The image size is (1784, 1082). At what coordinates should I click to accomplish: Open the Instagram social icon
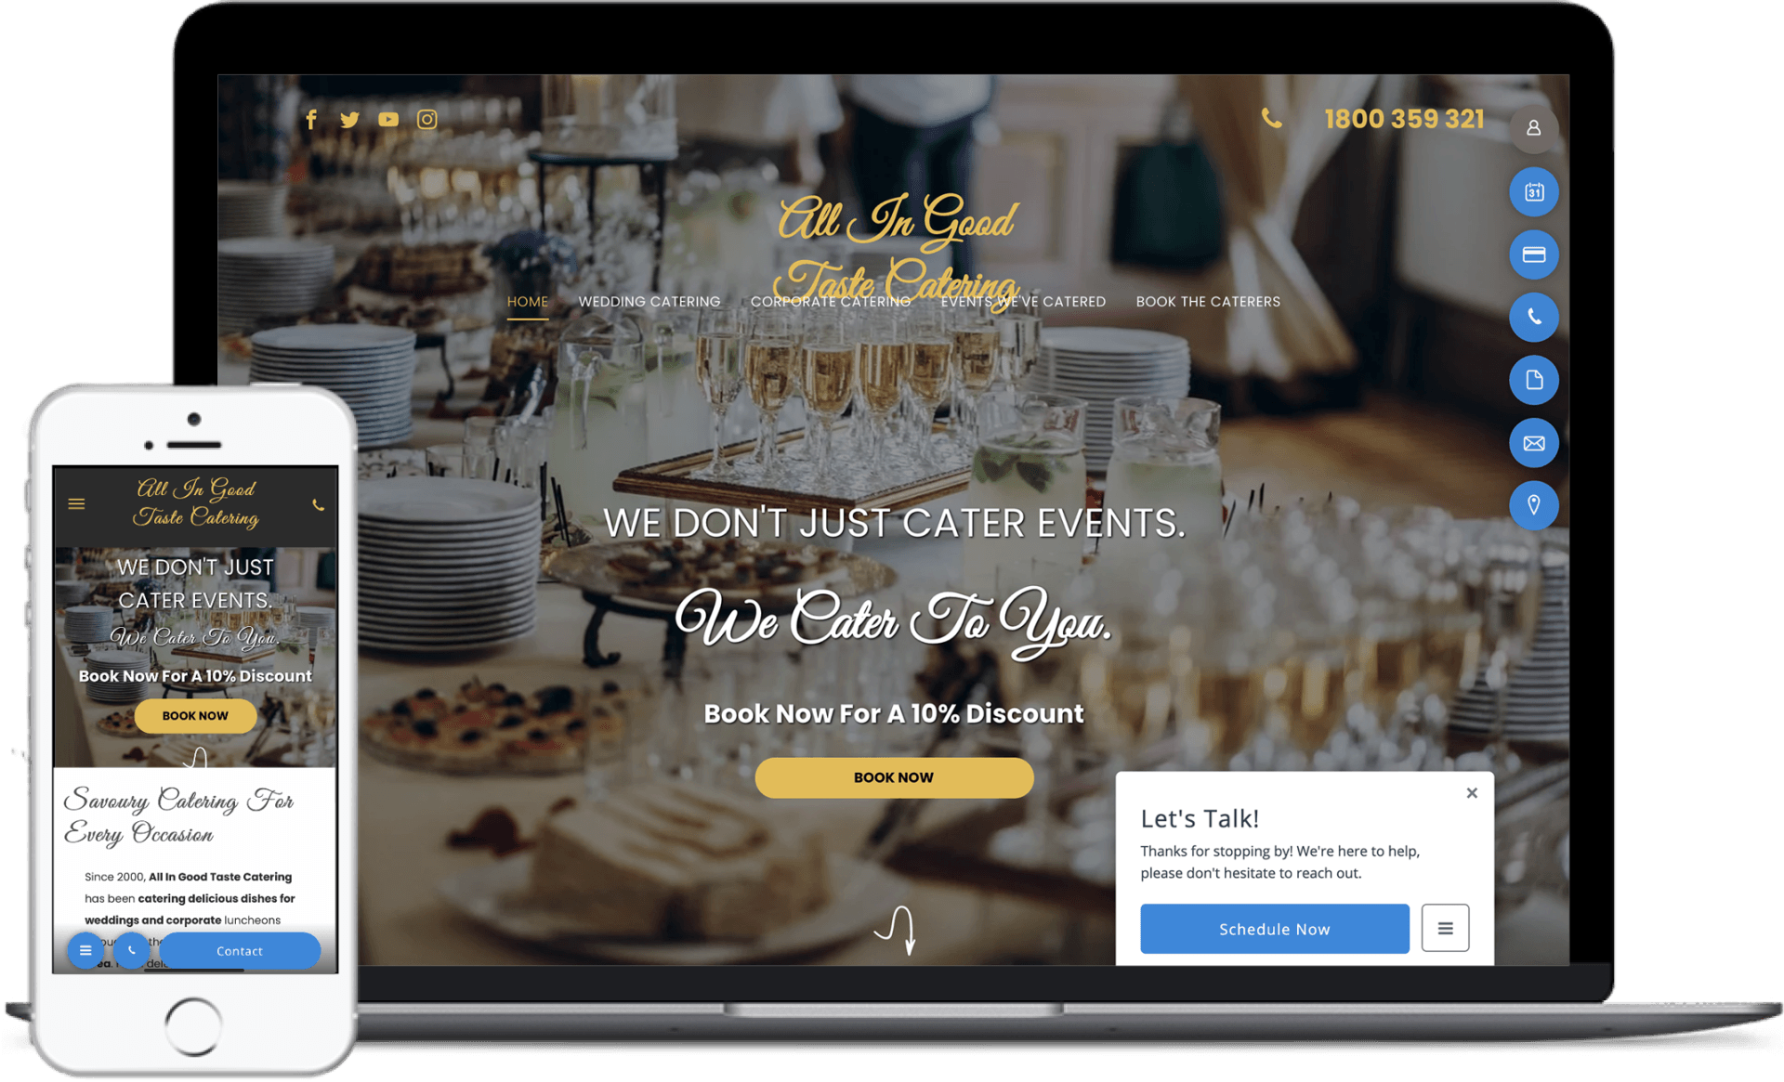coord(427,119)
